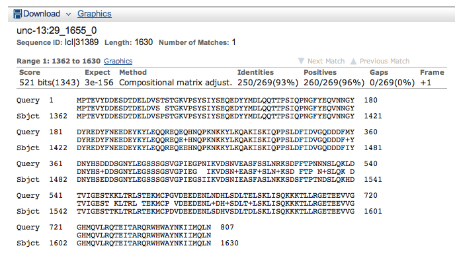Click the Download floppy disk icon
455x258 pixels.
[17, 14]
